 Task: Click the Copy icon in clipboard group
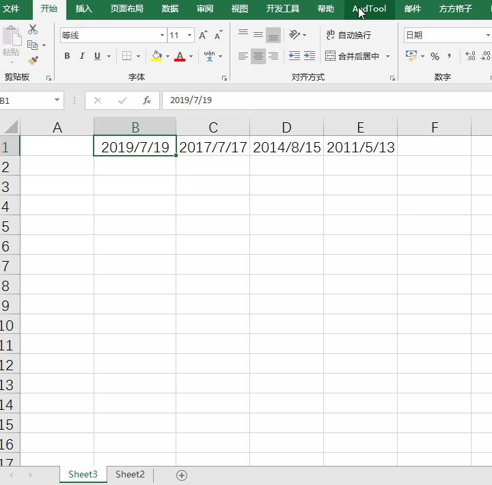pos(32,45)
